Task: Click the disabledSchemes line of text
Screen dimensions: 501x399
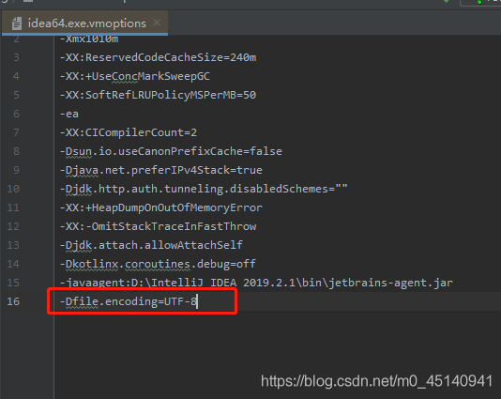Action: tap(204, 189)
